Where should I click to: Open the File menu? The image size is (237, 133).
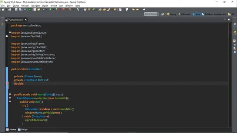point(3,6)
